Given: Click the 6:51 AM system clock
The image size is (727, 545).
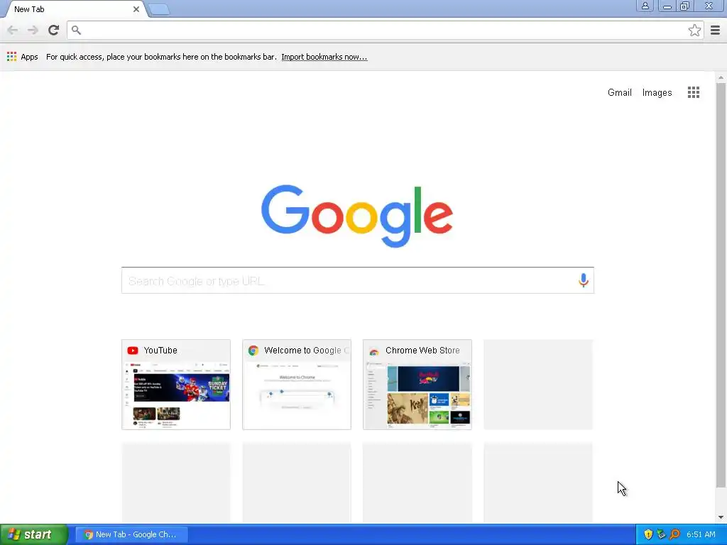Looking at the screenshot, I should pyautogui.click(x=701, y=534).
